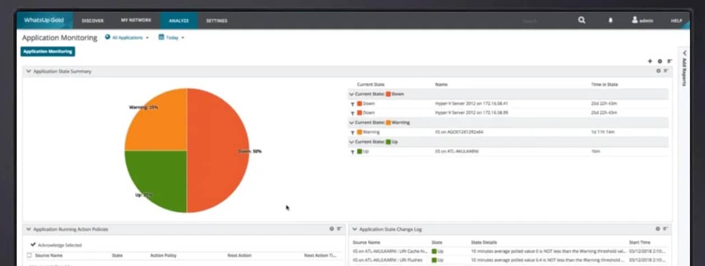Open Application State Summary panel menu icon
This screenshot has height=266, width=705.
[x=666, y=71]
